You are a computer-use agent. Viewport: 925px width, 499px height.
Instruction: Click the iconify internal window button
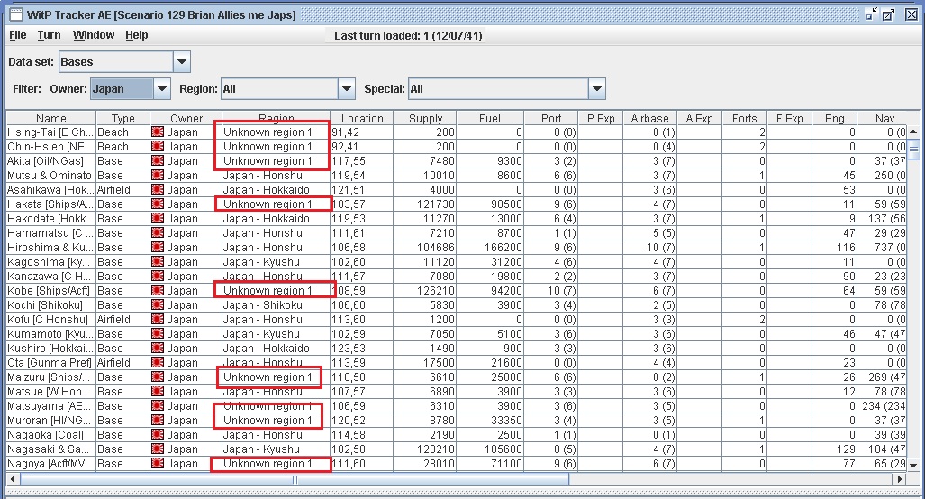(871, 14)
